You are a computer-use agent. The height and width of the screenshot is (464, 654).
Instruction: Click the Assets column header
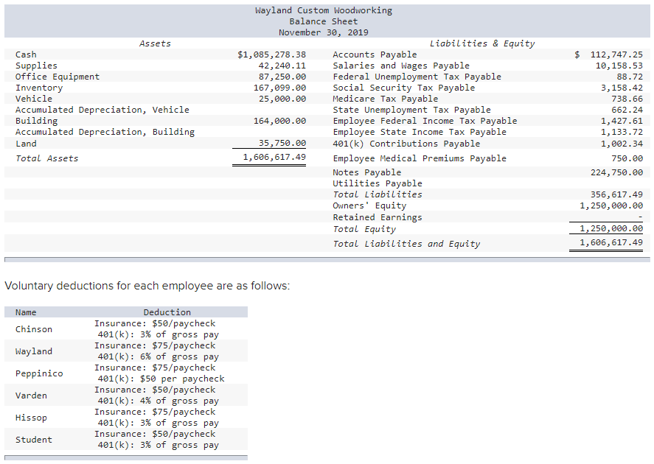pos(155,43)
